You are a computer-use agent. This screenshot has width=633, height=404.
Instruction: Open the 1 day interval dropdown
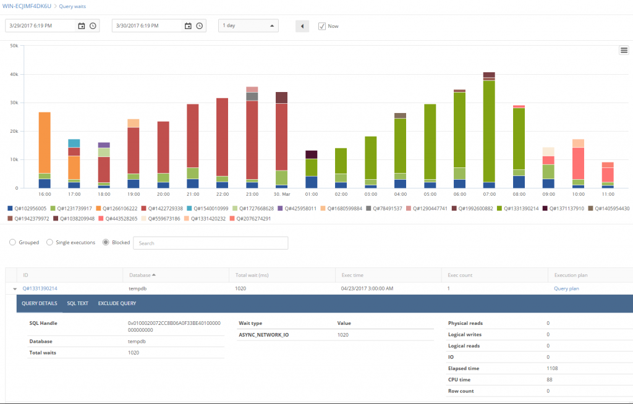pyautogui.click(x=247, y=25)
